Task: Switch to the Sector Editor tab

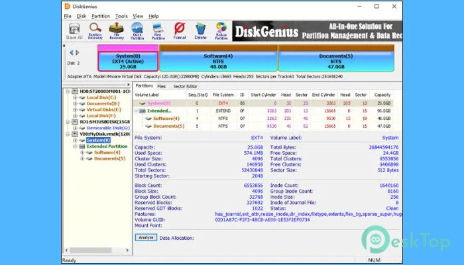Action: 185,86
